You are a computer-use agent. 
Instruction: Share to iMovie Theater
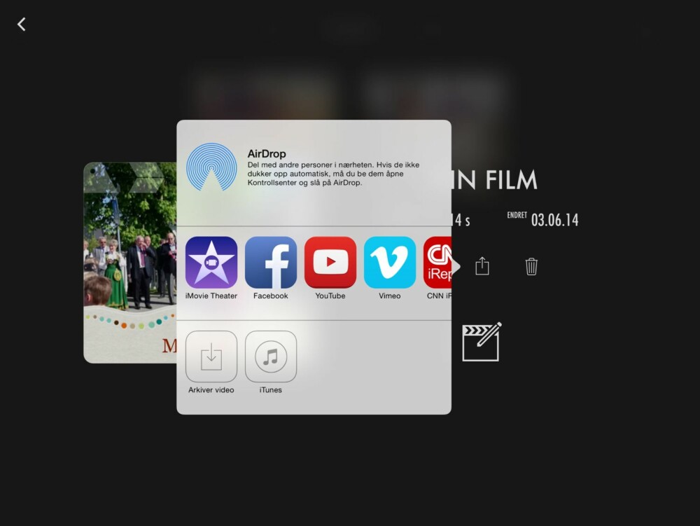pyautogui.click(x=211, y=263)
